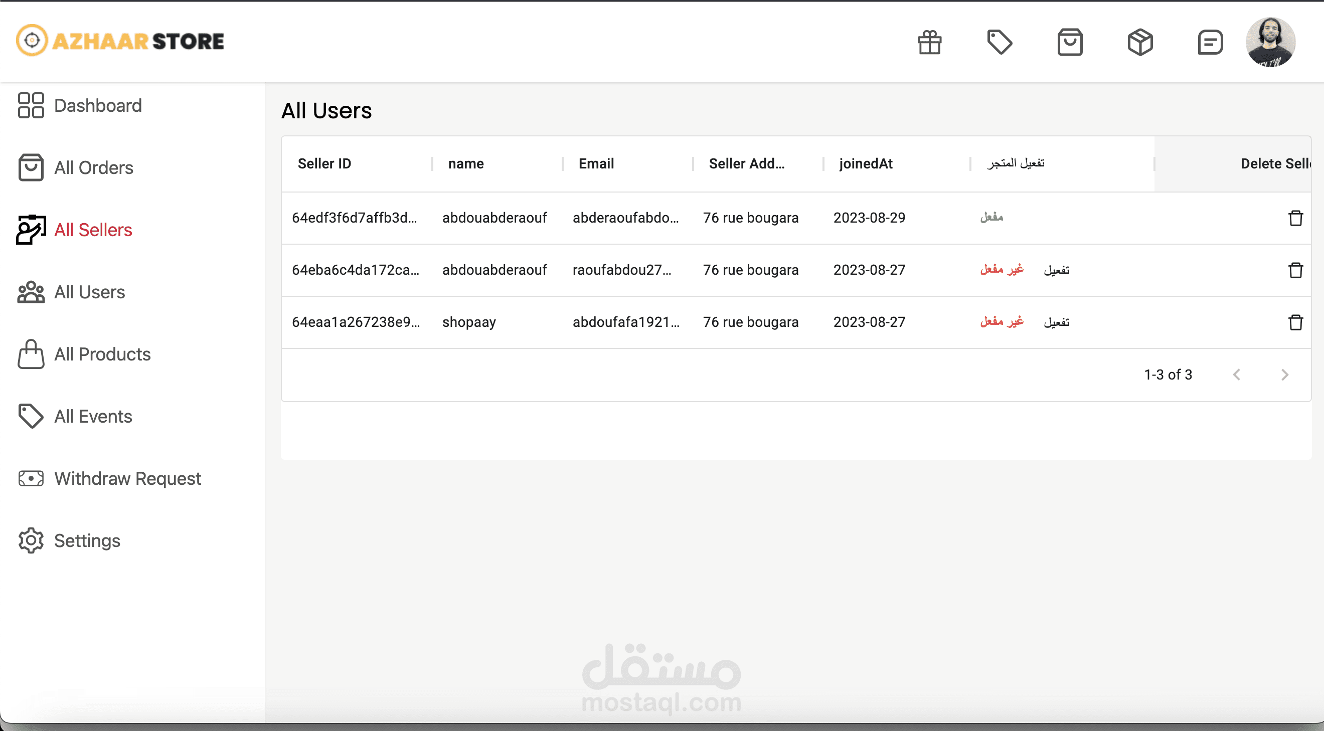Delete the shopaay seller with trash icon
The width and height of the screenshot is (1324, 731).
tap(1295, 322)
